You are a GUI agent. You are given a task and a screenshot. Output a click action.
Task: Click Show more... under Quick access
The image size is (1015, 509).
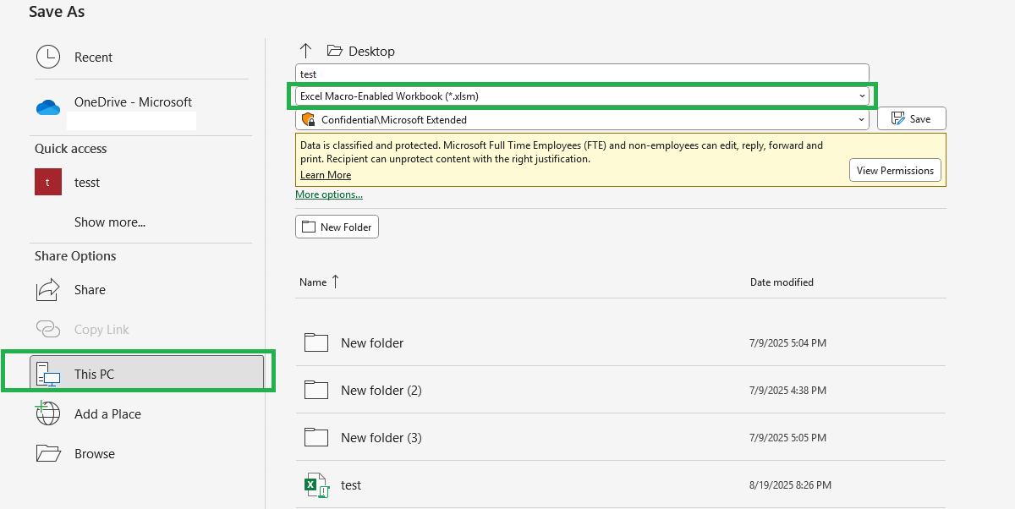(x=110, y=222)
